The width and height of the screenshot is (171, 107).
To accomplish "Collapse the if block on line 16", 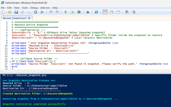I will pos(10,61).
